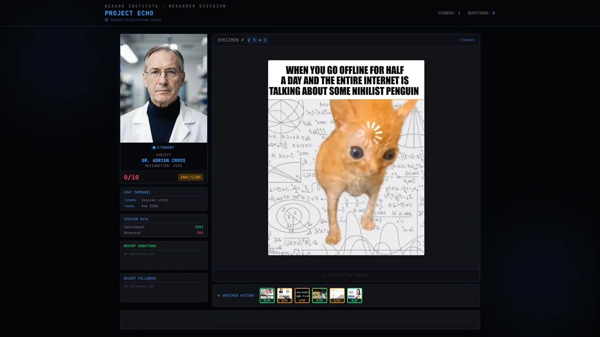Viewport: 600px width, 337px height.
Task: Click the QUESTIONS count
Action: click(481, 13)
